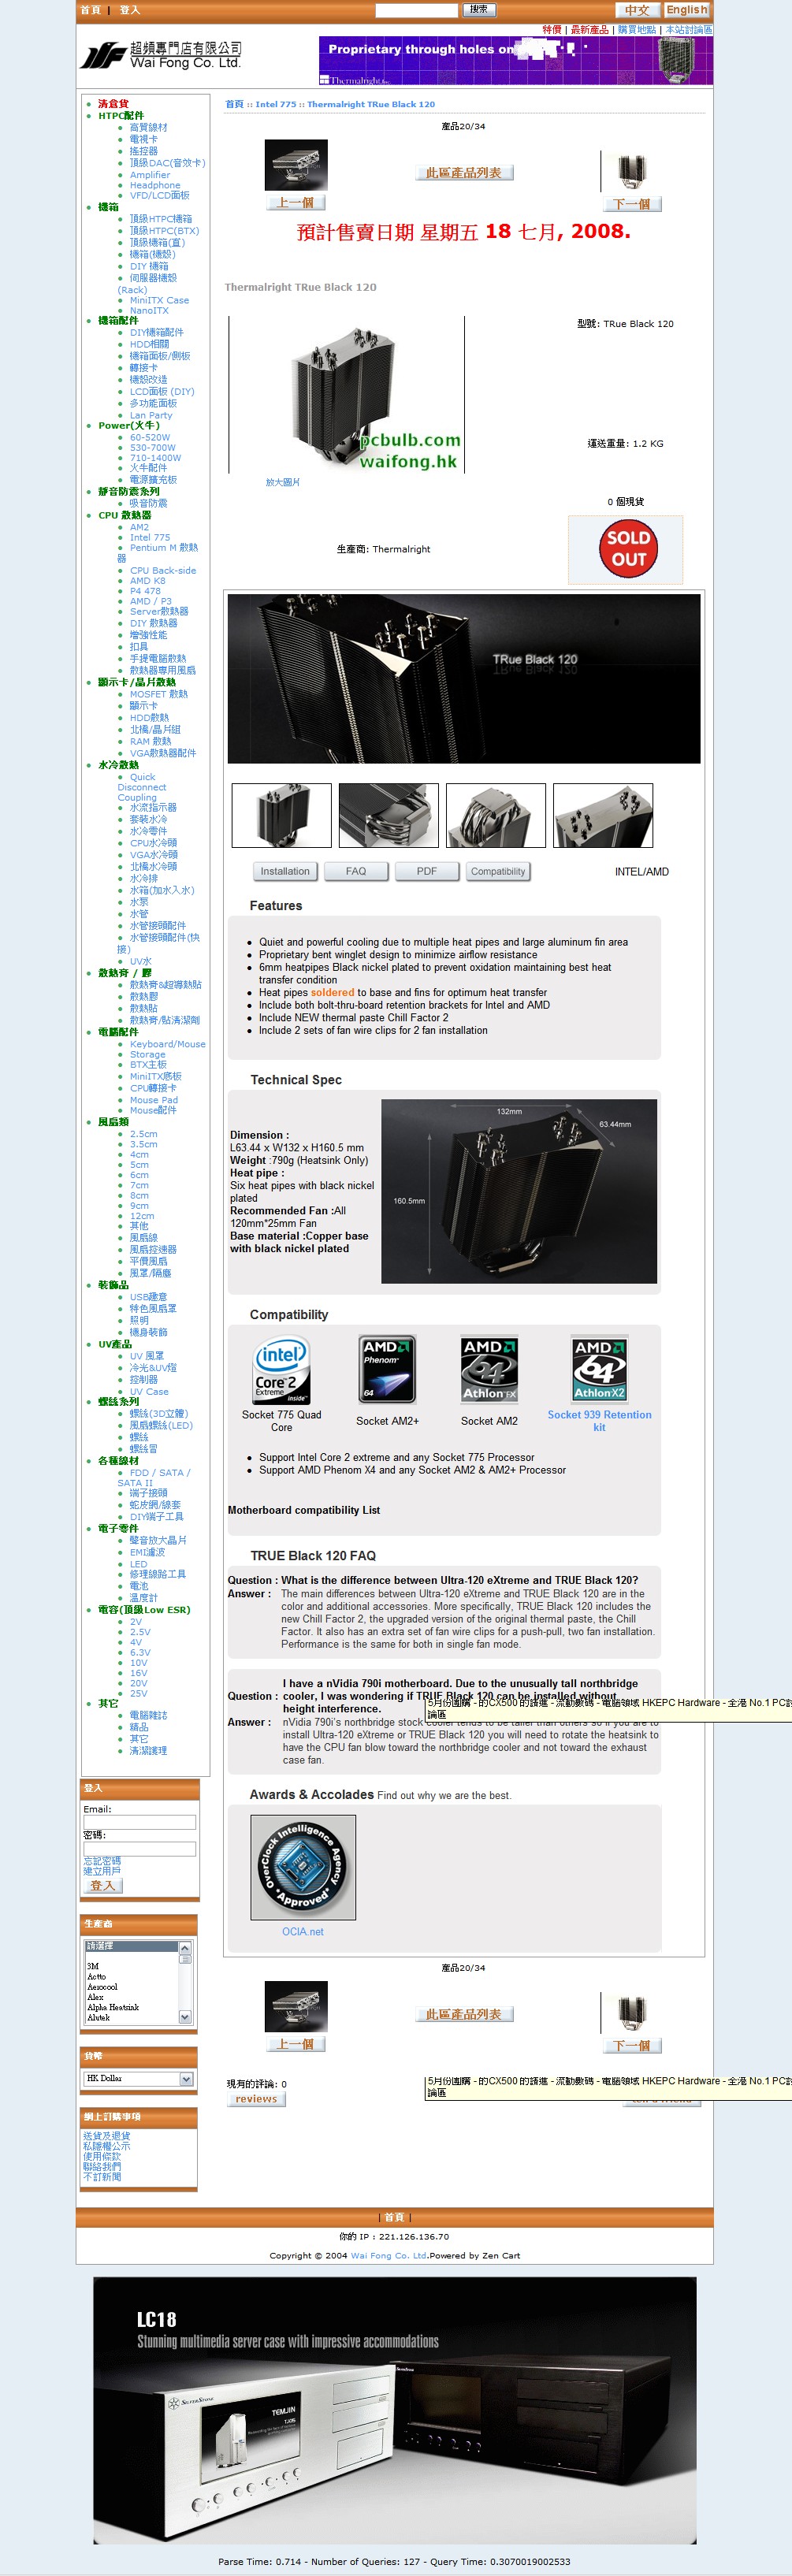The width and height of the screenshot is (792, 2576).
Task: Click the Wai Fong Co. Ltd. logo
Action: coord(161,55)
